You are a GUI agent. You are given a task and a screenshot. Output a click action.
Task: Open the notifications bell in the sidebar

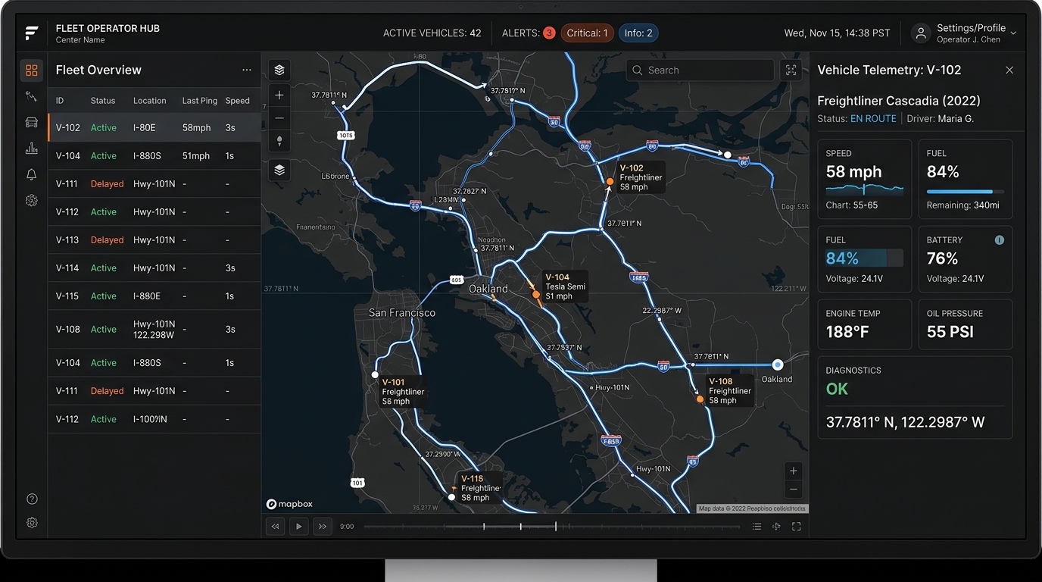tap(31, 175)
